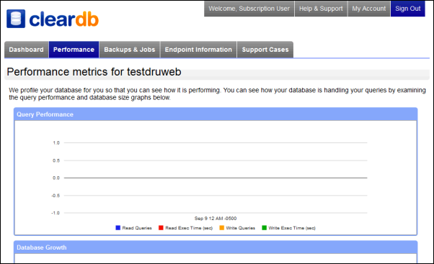Open Help & Support link
The image size is (434, 264).
point(321,9)
